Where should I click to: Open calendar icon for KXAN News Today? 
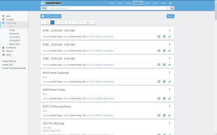(x=159, y=98)
